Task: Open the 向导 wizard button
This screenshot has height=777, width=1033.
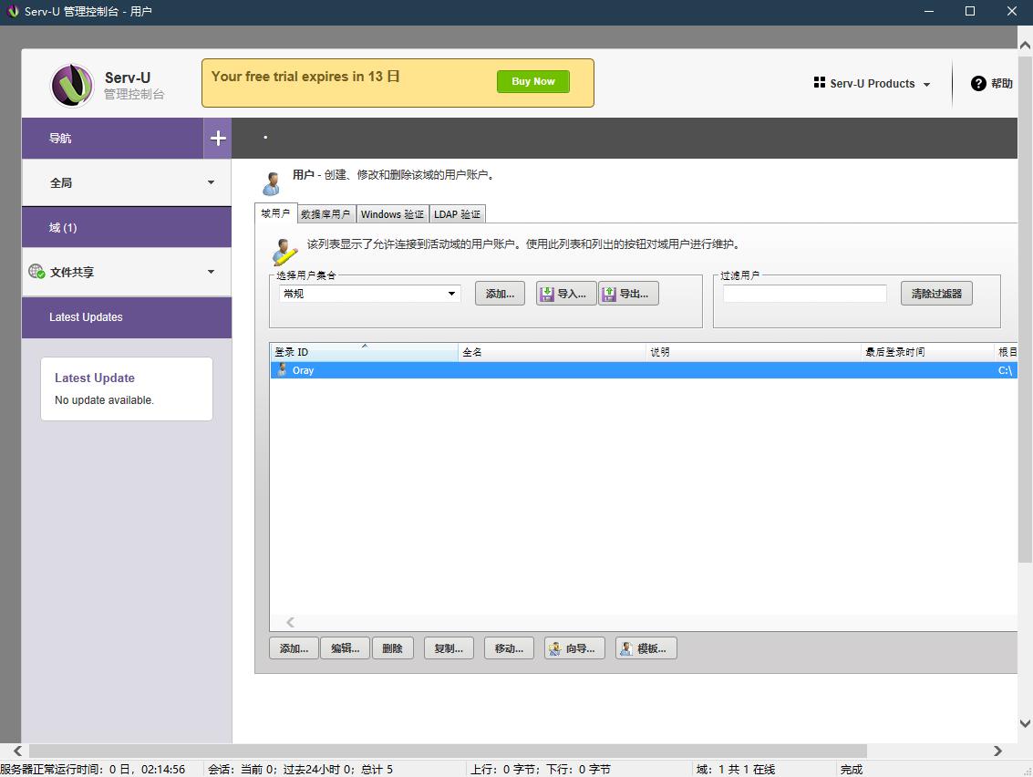Action: [573, 648]
